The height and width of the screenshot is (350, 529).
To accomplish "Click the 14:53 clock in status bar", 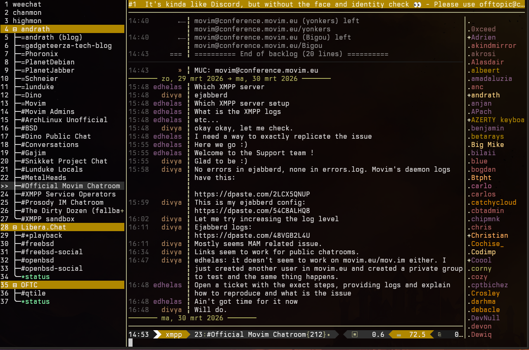I will coord(138,334).
